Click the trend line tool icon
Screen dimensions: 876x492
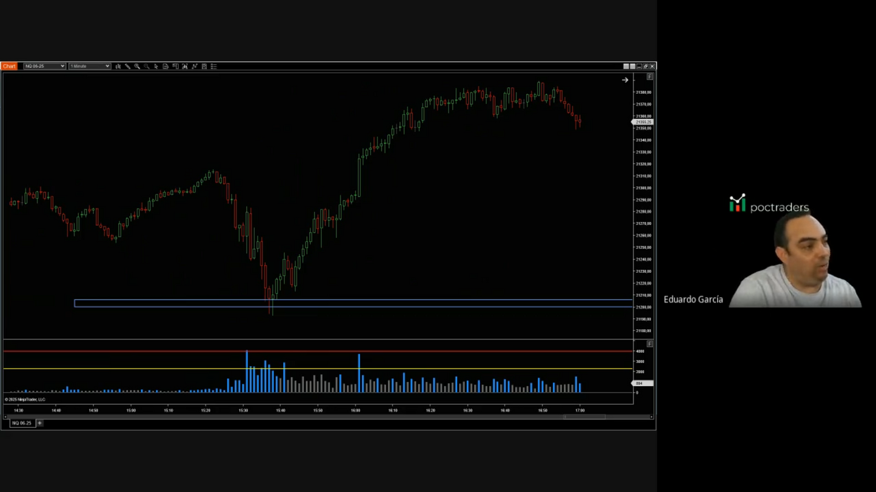click(x=195, y=67)
